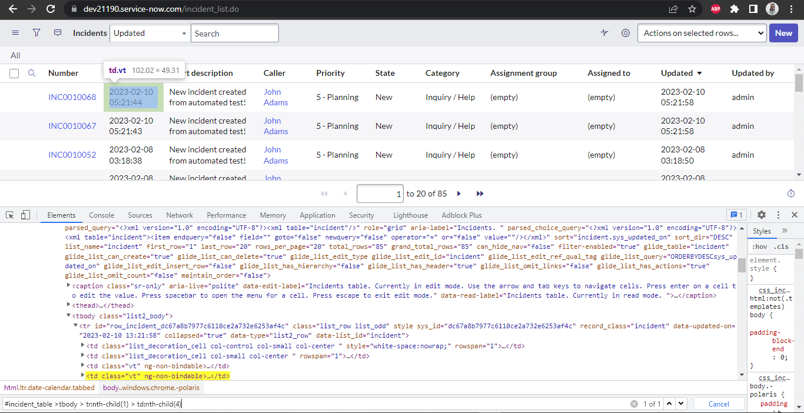The width and height of the screenshot is (804, 413).
Task: Click the activity monitor pulse icon
Action: tap(604, 33)
